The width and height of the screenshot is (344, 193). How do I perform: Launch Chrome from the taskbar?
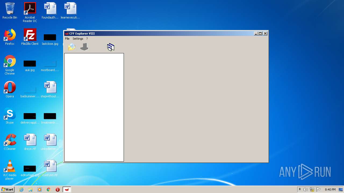click(x=49, y=190)
